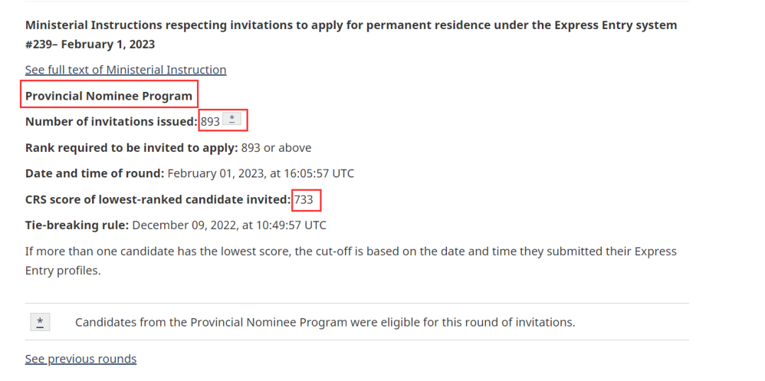Click the paragraph starting 'If more than one candidate'
Image resolution: width=765 pixels, height=381 pixels.
(351, 261)
